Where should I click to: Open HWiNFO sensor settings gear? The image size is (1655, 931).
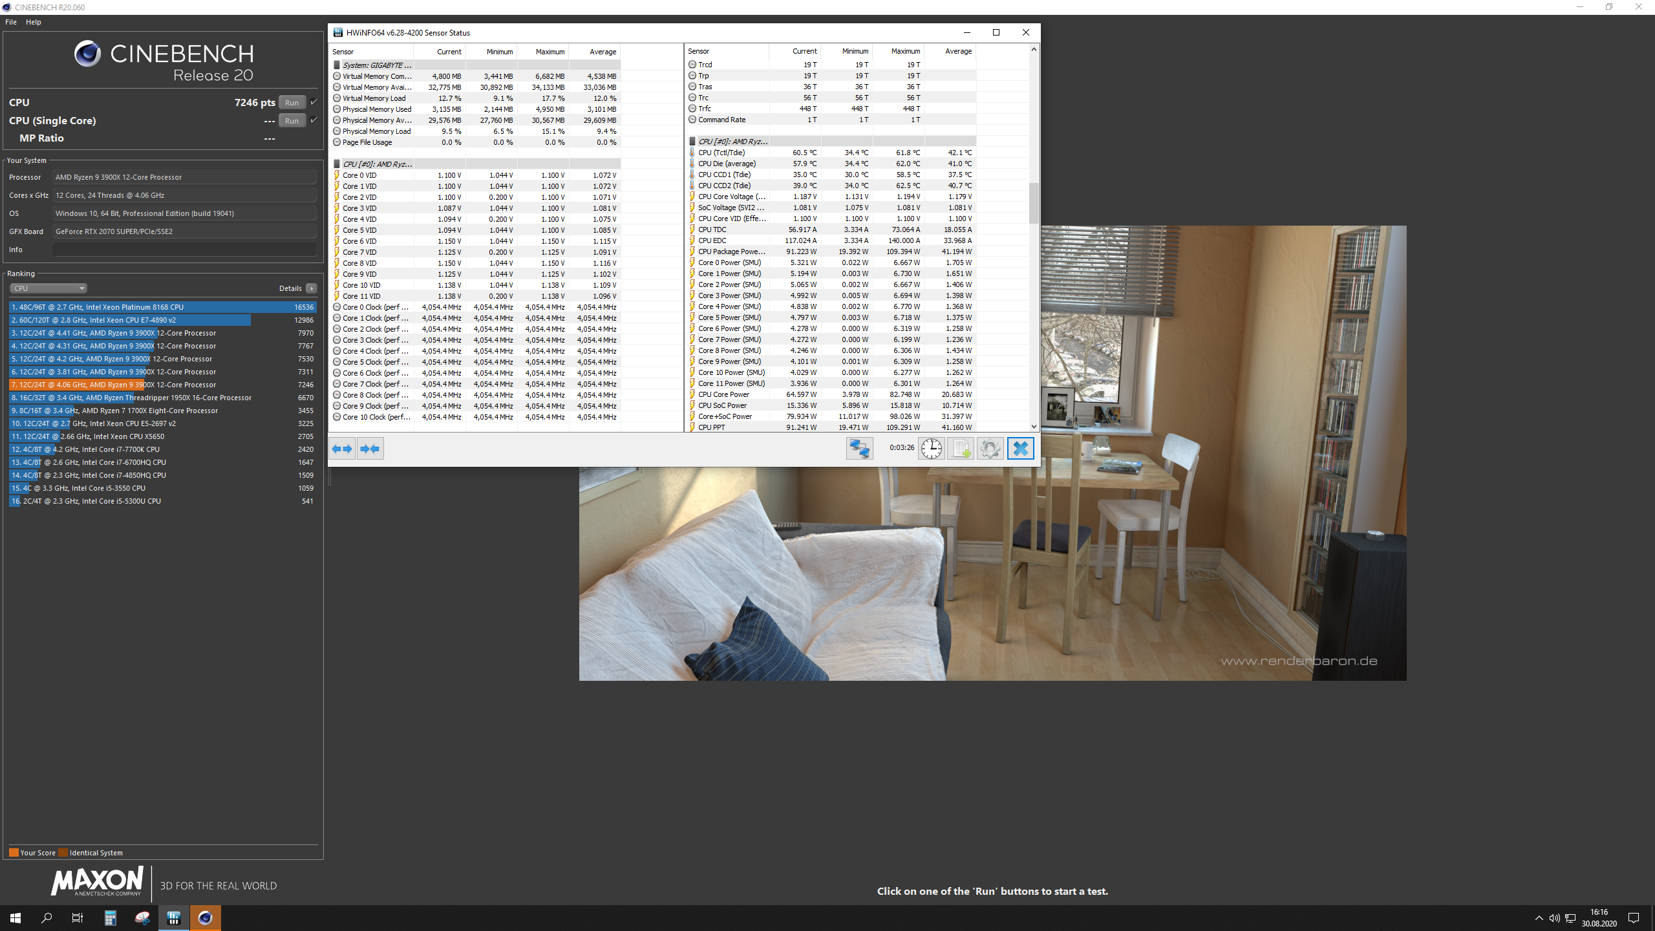(x=990, y=449)
